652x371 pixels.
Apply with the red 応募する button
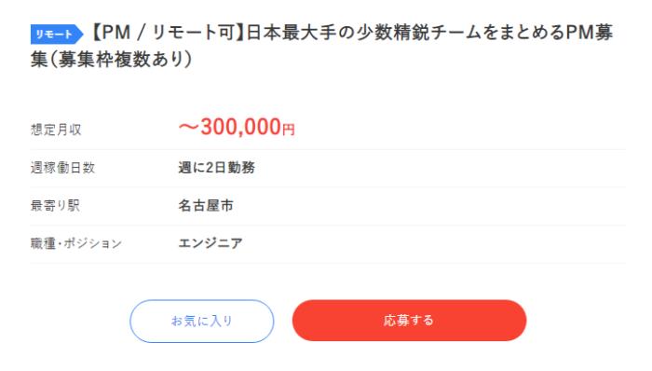[409, 321]
